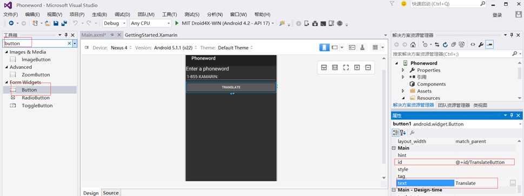The width and height of the screenshot is (524, 196).
Task: Click the zoom out icon in designer
Action: tap(368, 67)
